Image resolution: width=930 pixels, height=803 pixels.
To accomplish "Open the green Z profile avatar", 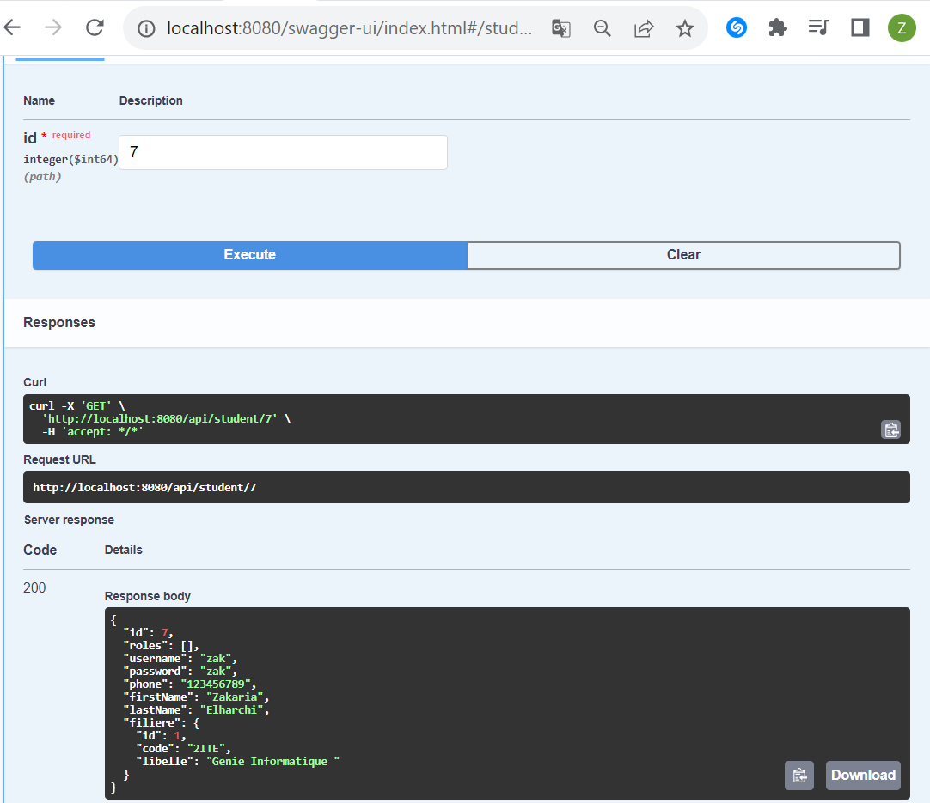I will pyautogui.click(x=902, y=27).
